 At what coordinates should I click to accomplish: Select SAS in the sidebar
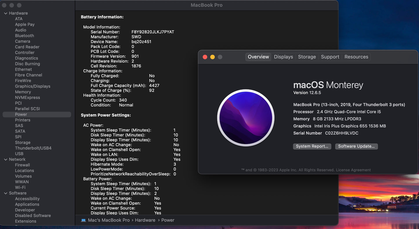coord(19,126)
